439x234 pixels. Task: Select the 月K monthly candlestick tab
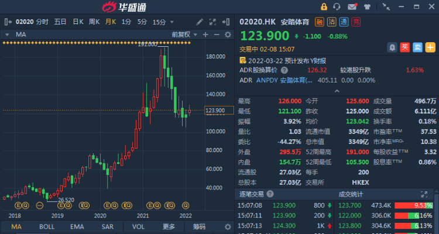tap(110, 22)
